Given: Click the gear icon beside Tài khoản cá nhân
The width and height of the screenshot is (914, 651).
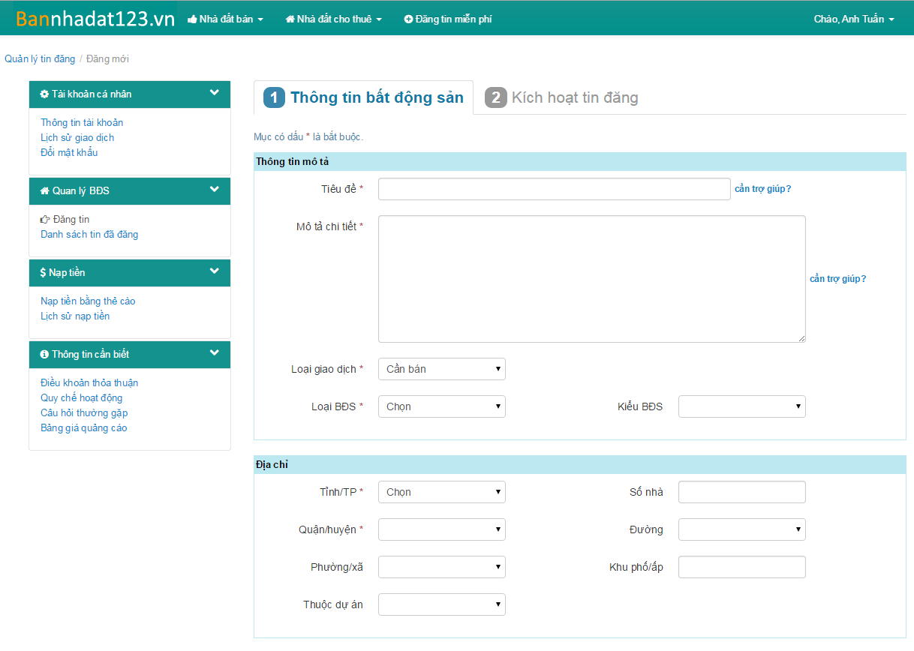Looking at the screenshot, I should 44,94.
